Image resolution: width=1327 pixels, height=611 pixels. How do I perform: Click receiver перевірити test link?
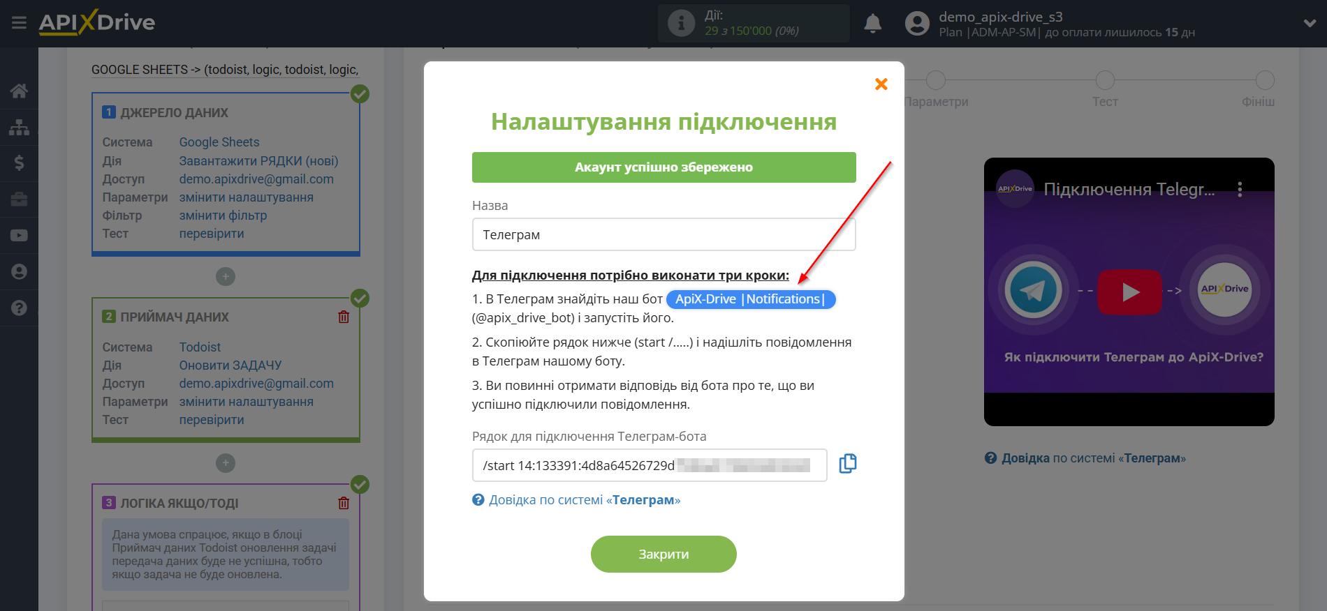[x=212, y=420]
